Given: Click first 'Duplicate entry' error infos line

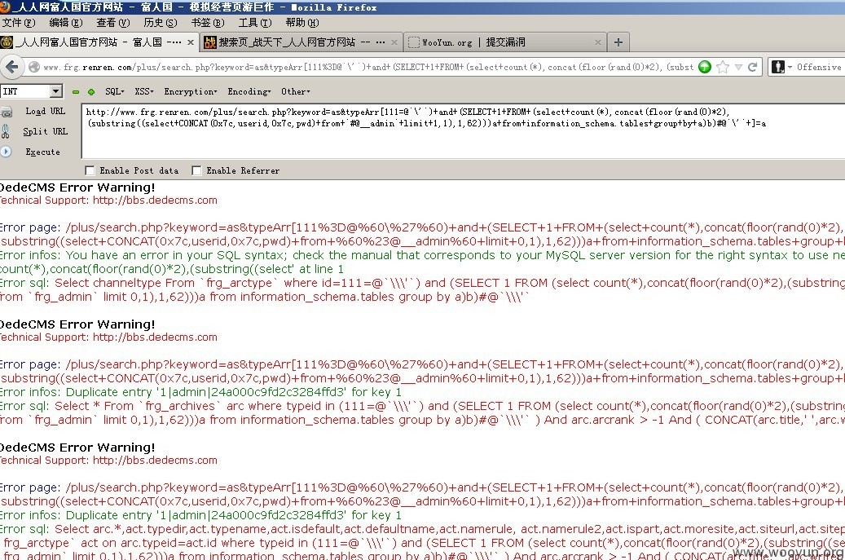Looking at the screenshot, I should pyautogui.click(x=200, y=392).
